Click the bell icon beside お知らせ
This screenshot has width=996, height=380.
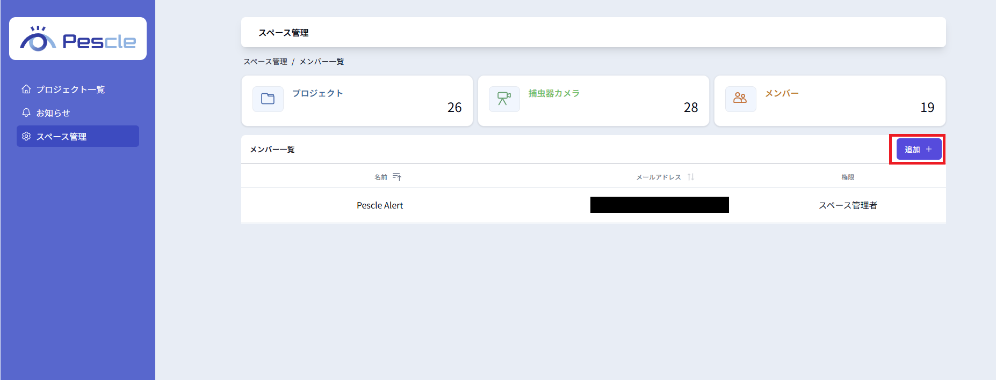point(26,113)
